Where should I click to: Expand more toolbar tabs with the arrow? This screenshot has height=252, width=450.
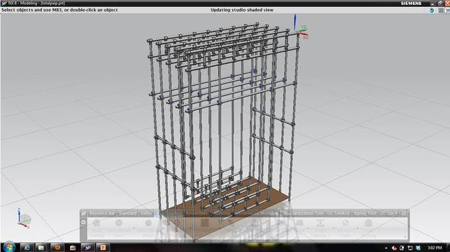pos(396,213)
